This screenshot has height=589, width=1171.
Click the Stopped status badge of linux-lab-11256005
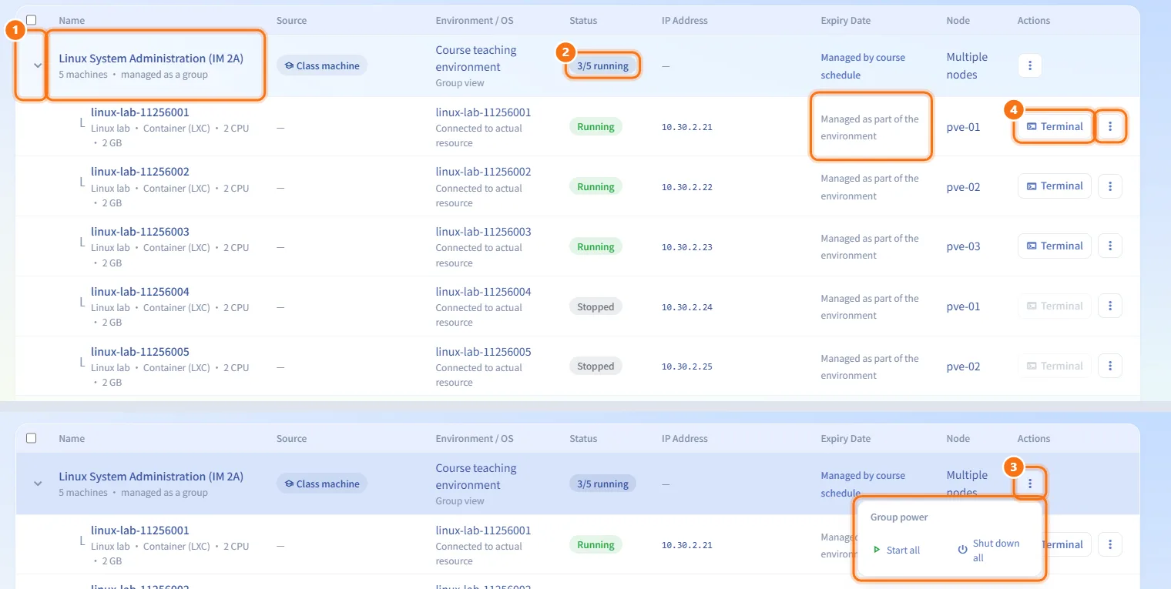point(596,366)
